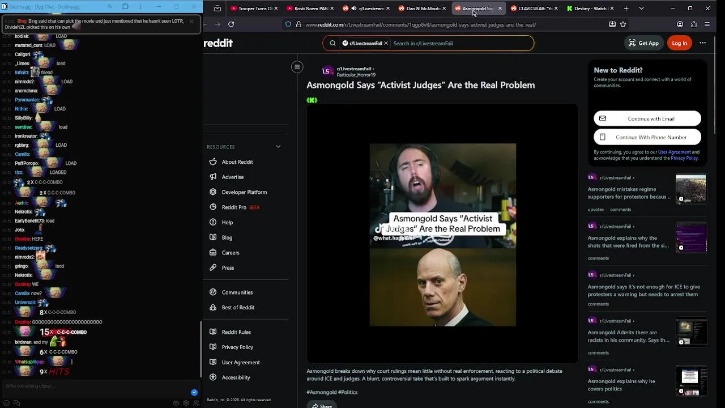Open the Firefox account icon

[x=680, y=24]
